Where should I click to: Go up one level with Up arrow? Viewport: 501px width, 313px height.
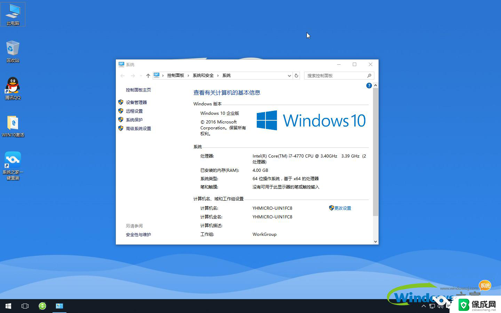(x=148, y=75)
